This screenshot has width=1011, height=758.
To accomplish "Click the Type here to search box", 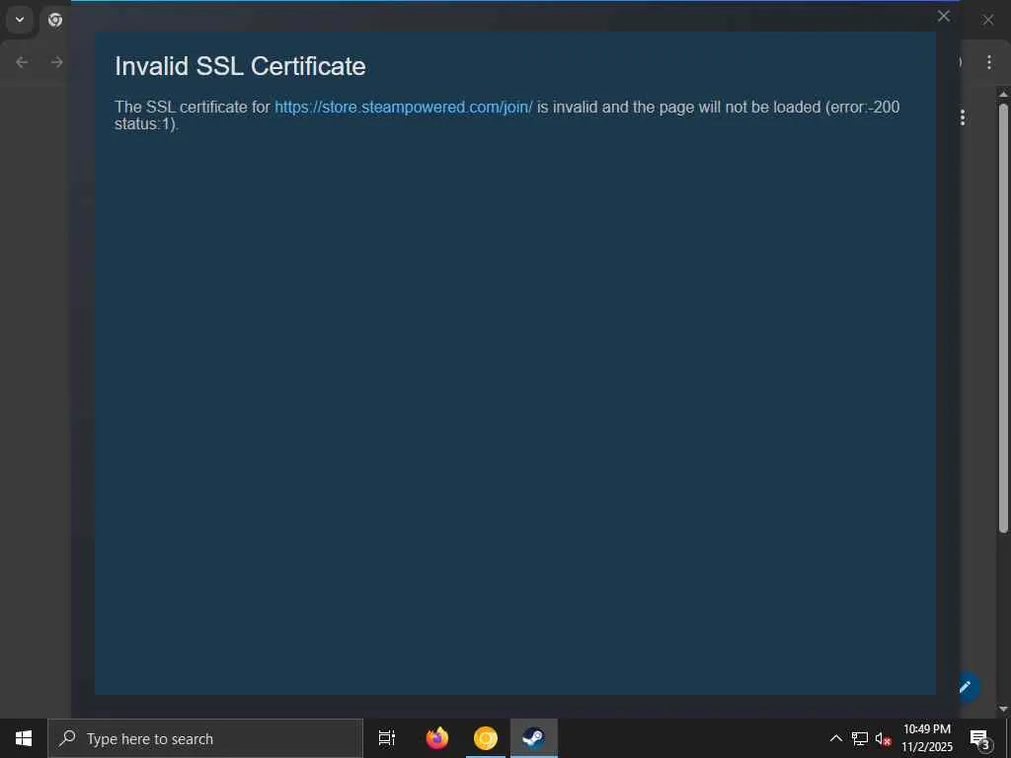I will (x=205, y=738).
